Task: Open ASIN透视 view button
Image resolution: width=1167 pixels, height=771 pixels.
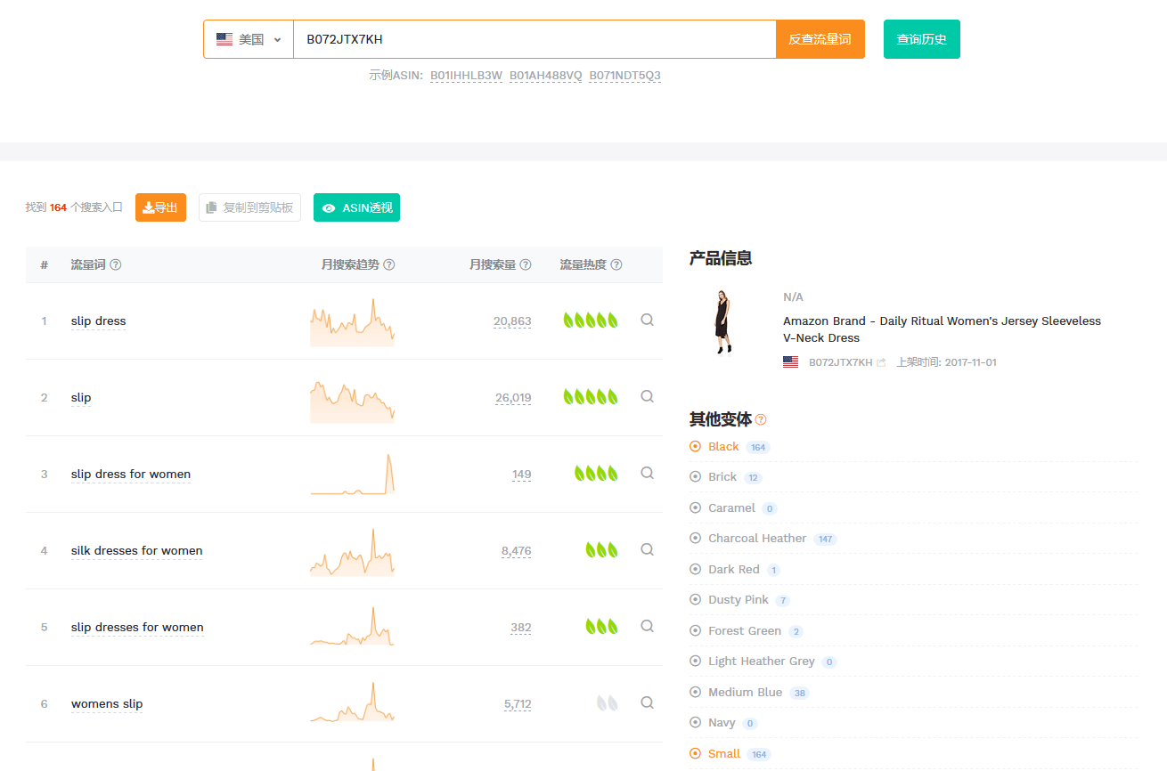Action: click(356, 207)
